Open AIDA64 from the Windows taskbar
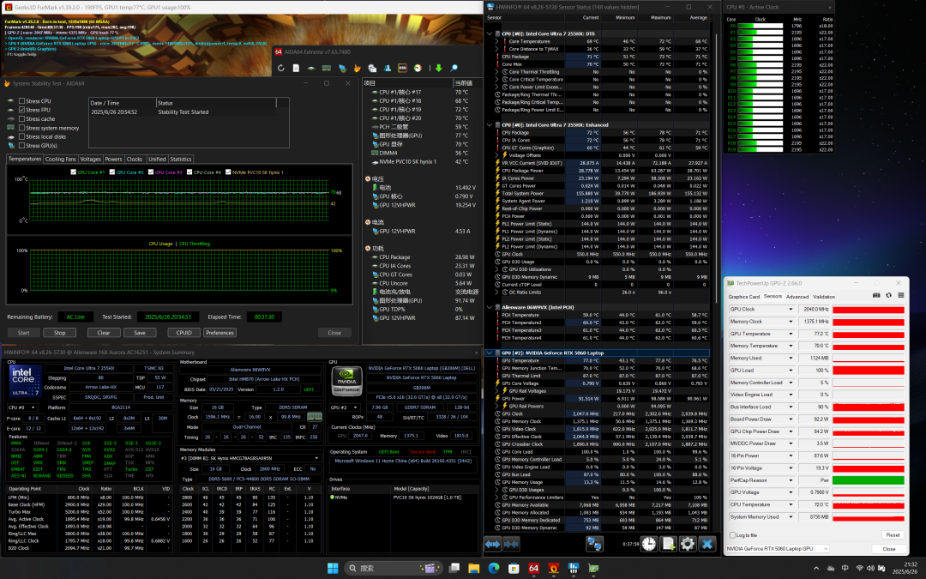 click(x=533, y=568)
